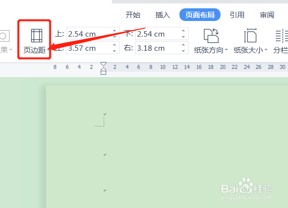The height and width of the screenshot is (208, 288).
Task: Click ruler mark 20
Action: pos(222,67)
